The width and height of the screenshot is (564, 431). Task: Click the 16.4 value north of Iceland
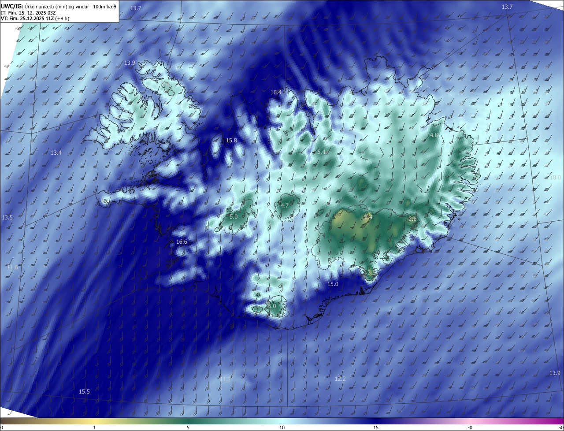pos(276,93)
